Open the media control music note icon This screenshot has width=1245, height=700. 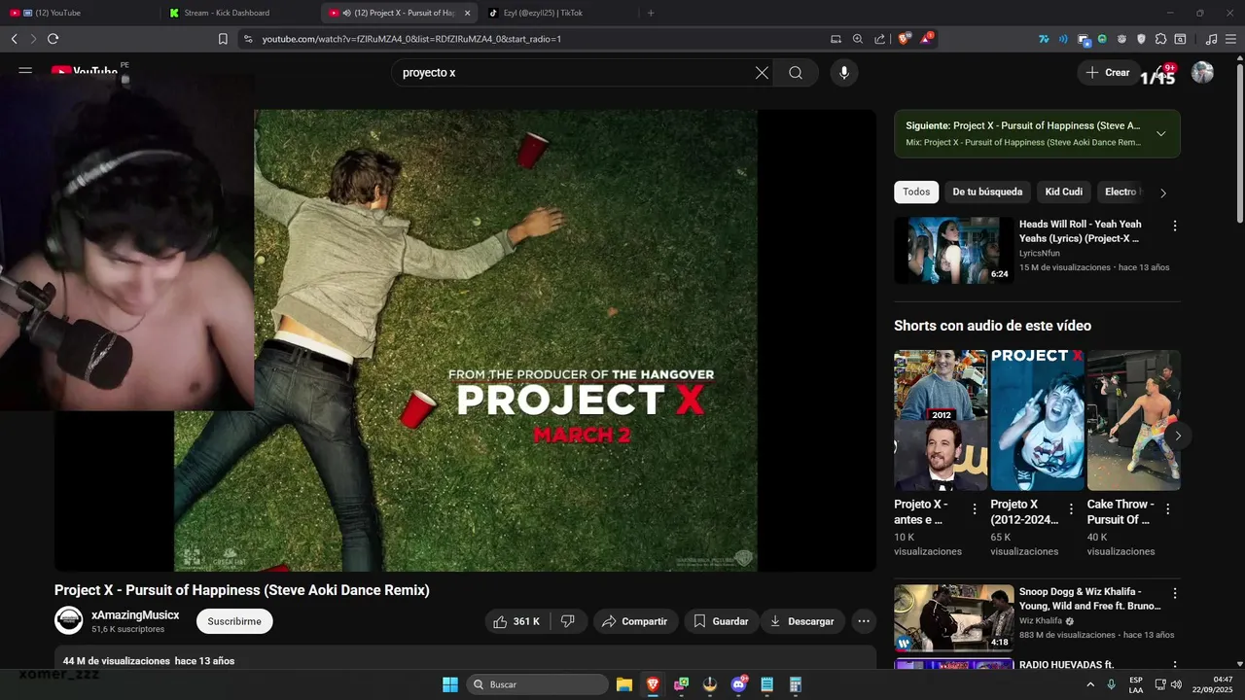[1211, 39]
